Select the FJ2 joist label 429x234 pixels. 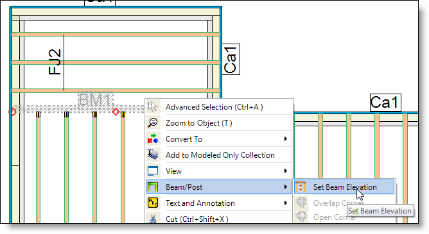[55, 62]
